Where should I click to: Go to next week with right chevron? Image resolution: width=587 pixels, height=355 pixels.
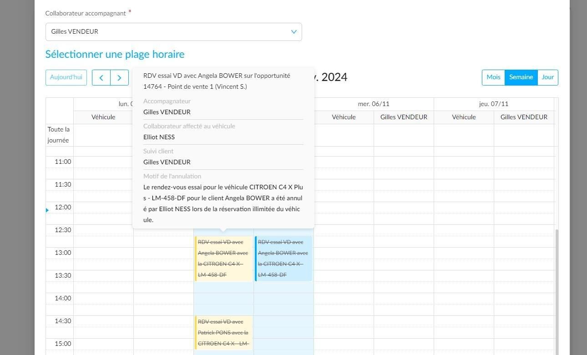(119, 77)
